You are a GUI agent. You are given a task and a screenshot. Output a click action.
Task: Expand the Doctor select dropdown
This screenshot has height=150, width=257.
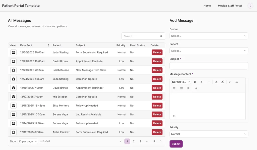point(209,36)
